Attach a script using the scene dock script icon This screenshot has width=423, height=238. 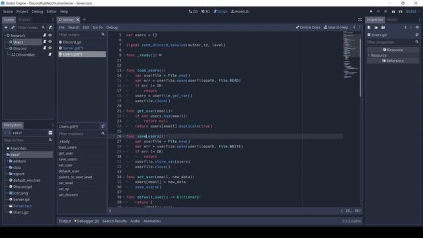tap(50, 28)
